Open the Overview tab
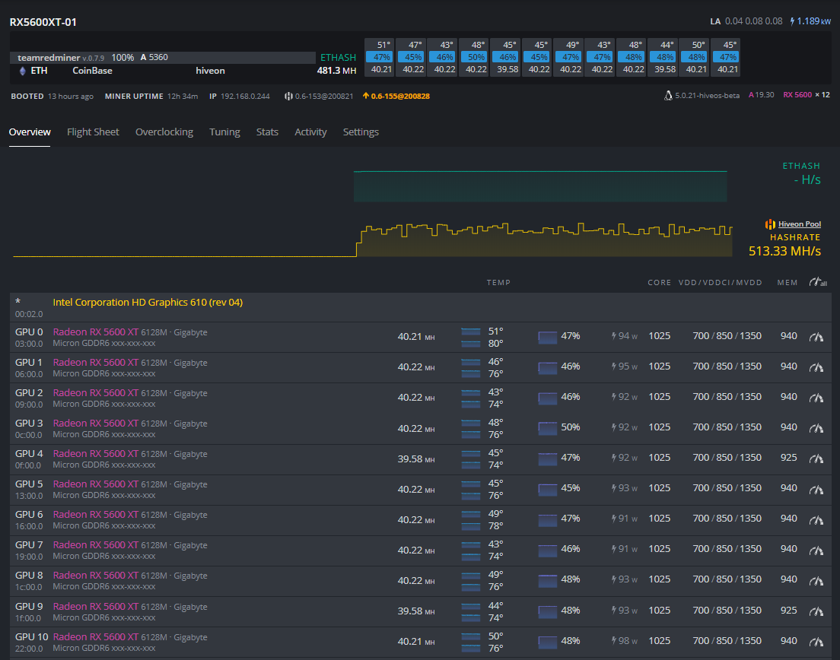840x660 pixels. pos(30,132)
